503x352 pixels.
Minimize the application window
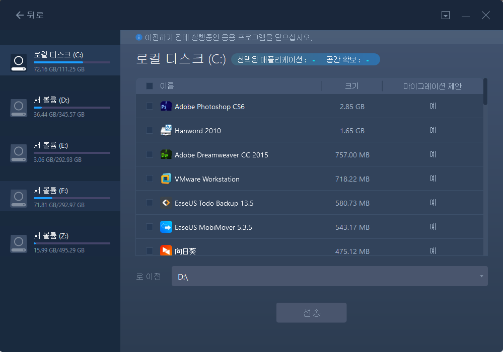click(465, 16)
